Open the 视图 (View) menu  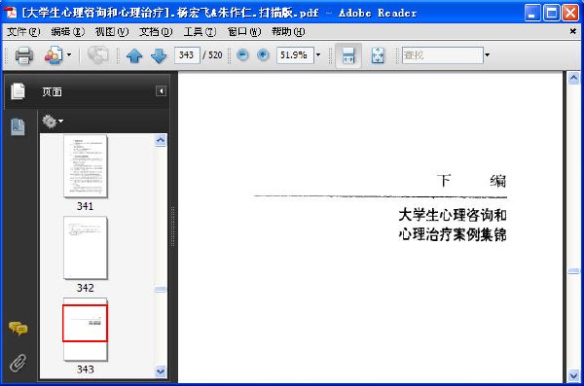112,32
